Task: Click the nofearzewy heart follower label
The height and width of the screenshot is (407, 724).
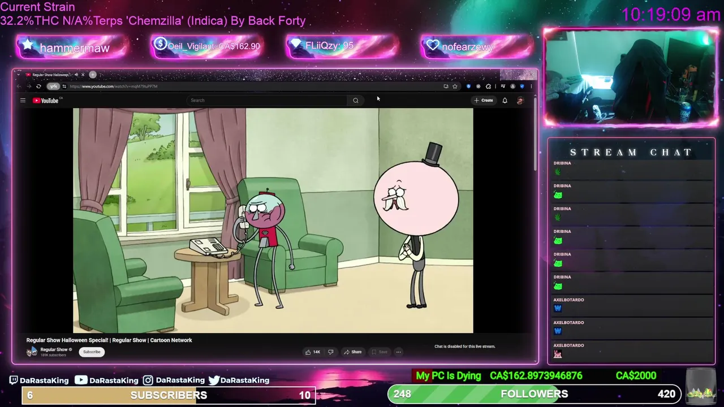Action: [467, 47]
